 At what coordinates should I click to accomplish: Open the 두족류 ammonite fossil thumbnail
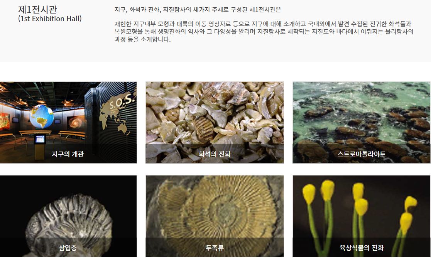click(x=215, y=216)
